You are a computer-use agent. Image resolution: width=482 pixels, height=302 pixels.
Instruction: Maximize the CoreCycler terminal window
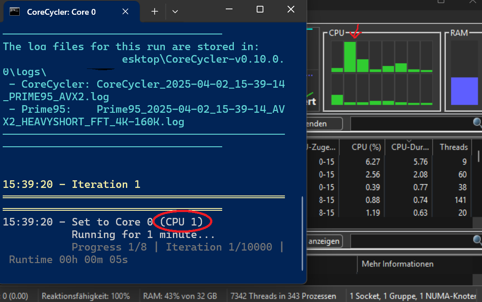click(x=260, y=9)
